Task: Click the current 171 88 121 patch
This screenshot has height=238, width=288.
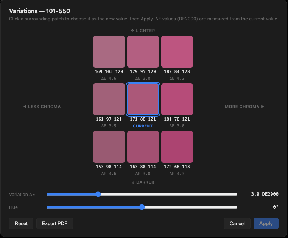Action: click(x=143, y=99)
